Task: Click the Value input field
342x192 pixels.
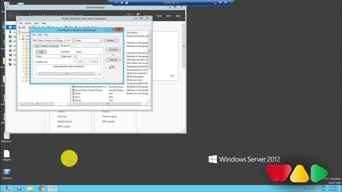Action: (x=89, y=56)
